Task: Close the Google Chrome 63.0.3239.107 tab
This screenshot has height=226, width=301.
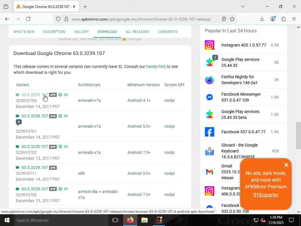Action: tap(74, 7)
